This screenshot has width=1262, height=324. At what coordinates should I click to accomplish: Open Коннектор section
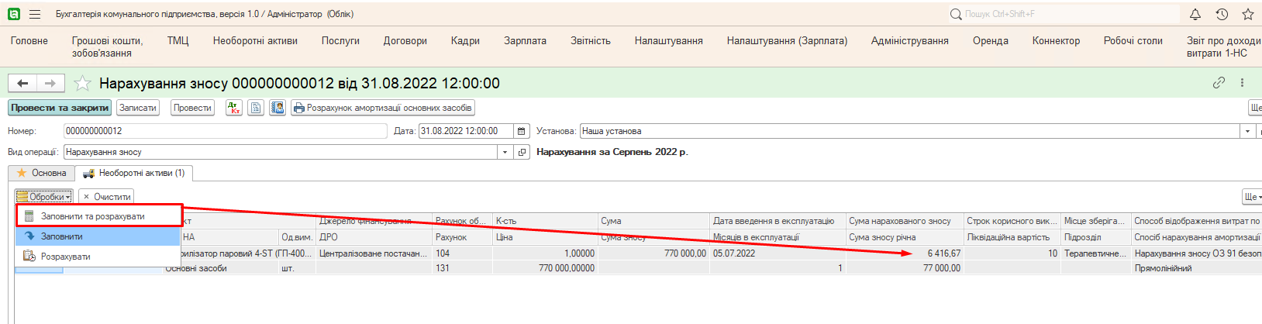click(1056, 41)
